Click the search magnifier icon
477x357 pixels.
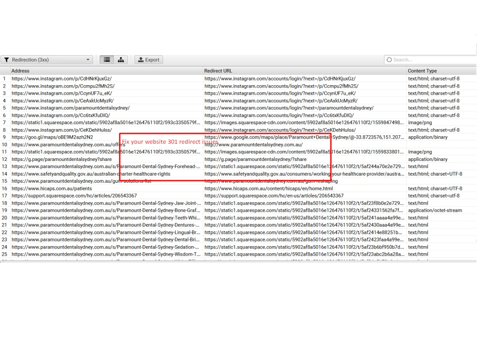(x=389, y=60)
